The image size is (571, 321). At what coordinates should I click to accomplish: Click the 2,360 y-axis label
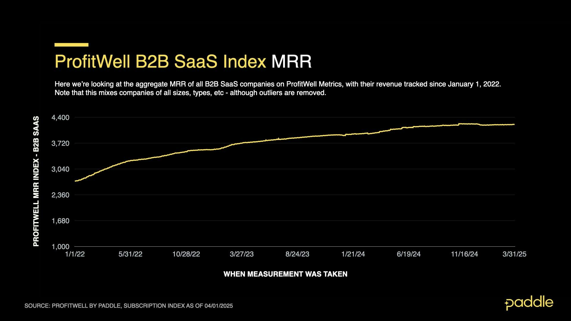(60, 195)
